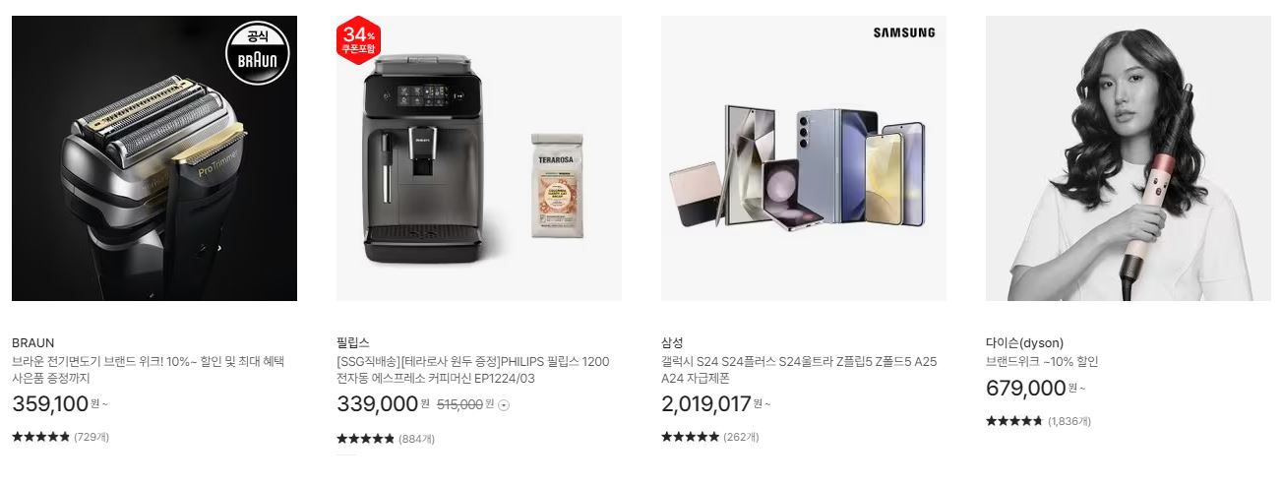Open the BRAUN brand name link
This screenshot has width=1282, height=485.
[33, 343]
